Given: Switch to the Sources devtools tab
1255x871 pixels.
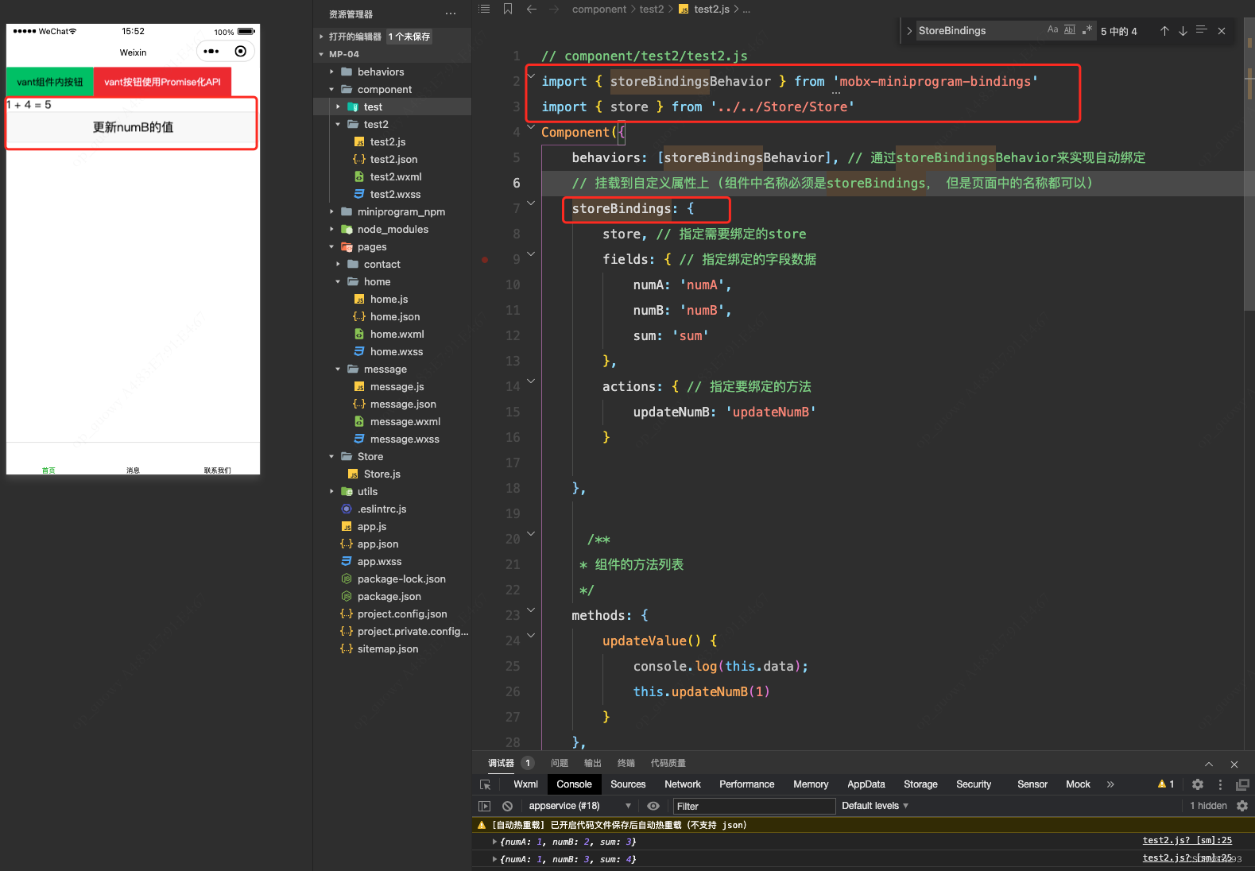Looking at the screenshot, I should (x=628, y=784).
